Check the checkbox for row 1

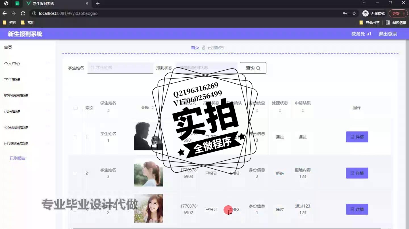75,137
